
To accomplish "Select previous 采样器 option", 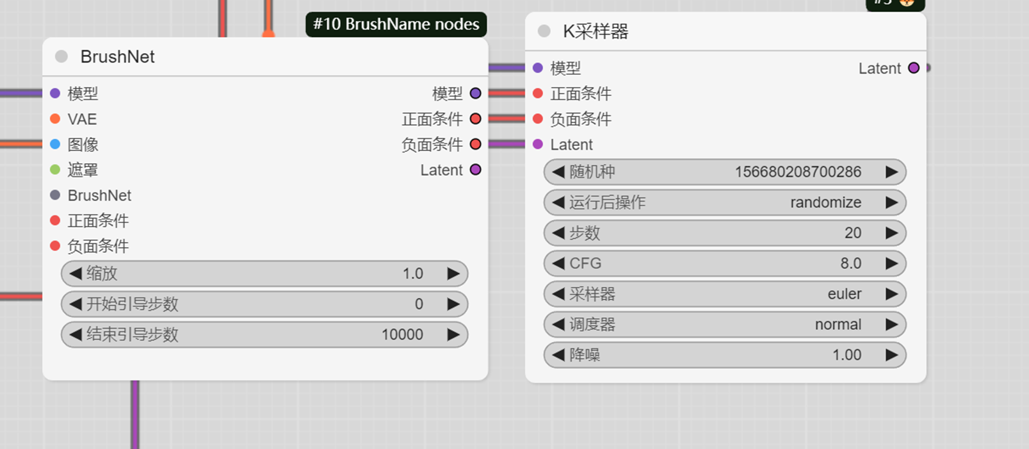I will (x=558, y=294).
